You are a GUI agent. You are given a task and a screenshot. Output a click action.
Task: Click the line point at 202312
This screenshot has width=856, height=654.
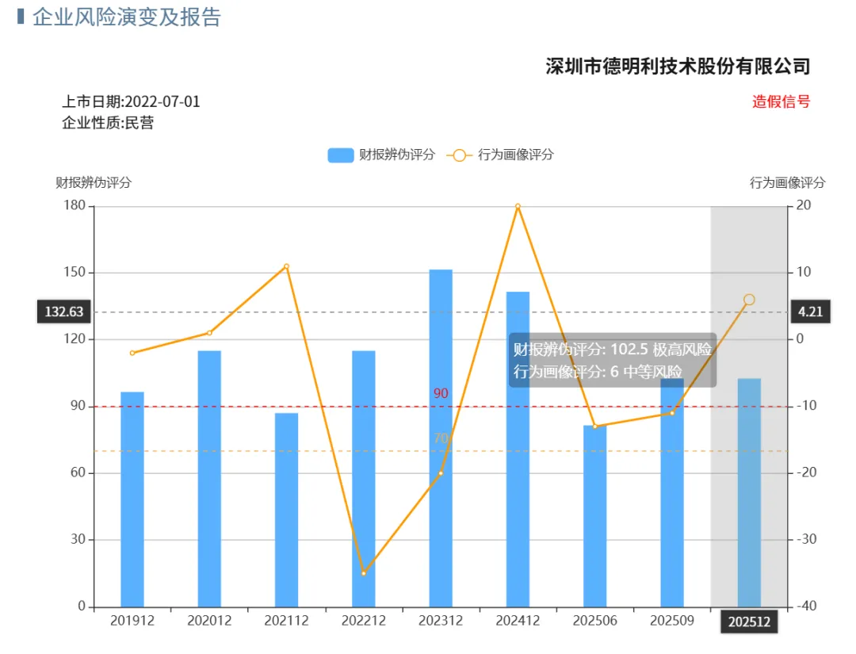click(x=441, y=473)
